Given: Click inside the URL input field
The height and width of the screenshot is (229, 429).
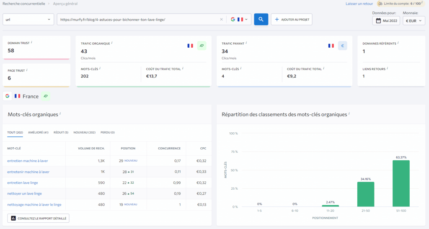Looking at the screenshot, I should 138,19.
